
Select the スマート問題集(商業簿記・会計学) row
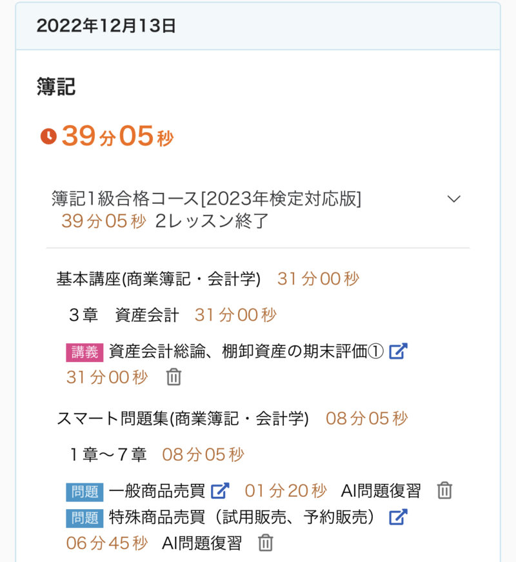click(x=183, y=419)
